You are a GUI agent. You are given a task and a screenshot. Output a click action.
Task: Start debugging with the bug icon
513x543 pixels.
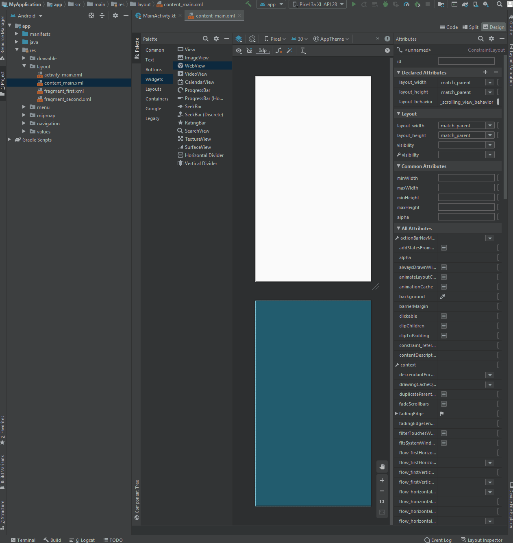tap(385, 4)
